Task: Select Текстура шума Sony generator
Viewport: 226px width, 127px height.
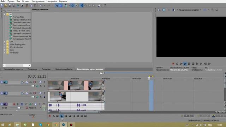Action: (22, 25)
